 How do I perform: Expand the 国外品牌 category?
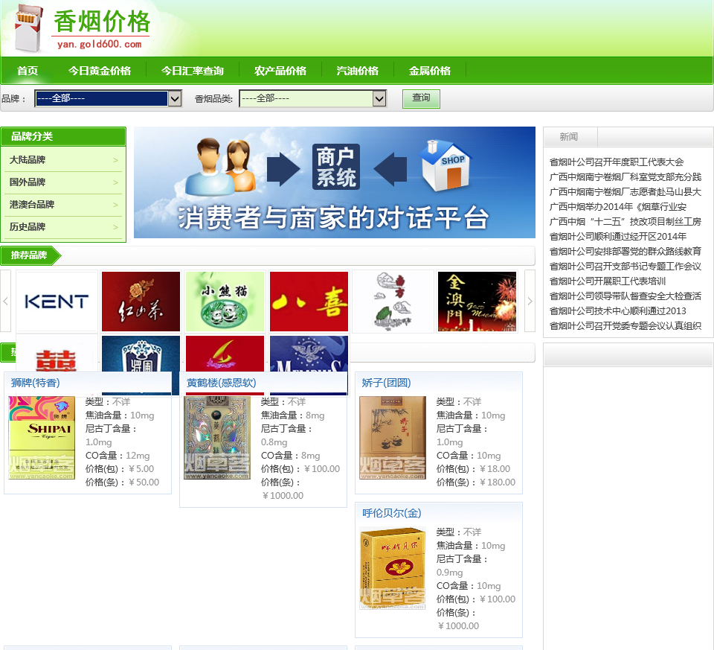tap(63, 182)
